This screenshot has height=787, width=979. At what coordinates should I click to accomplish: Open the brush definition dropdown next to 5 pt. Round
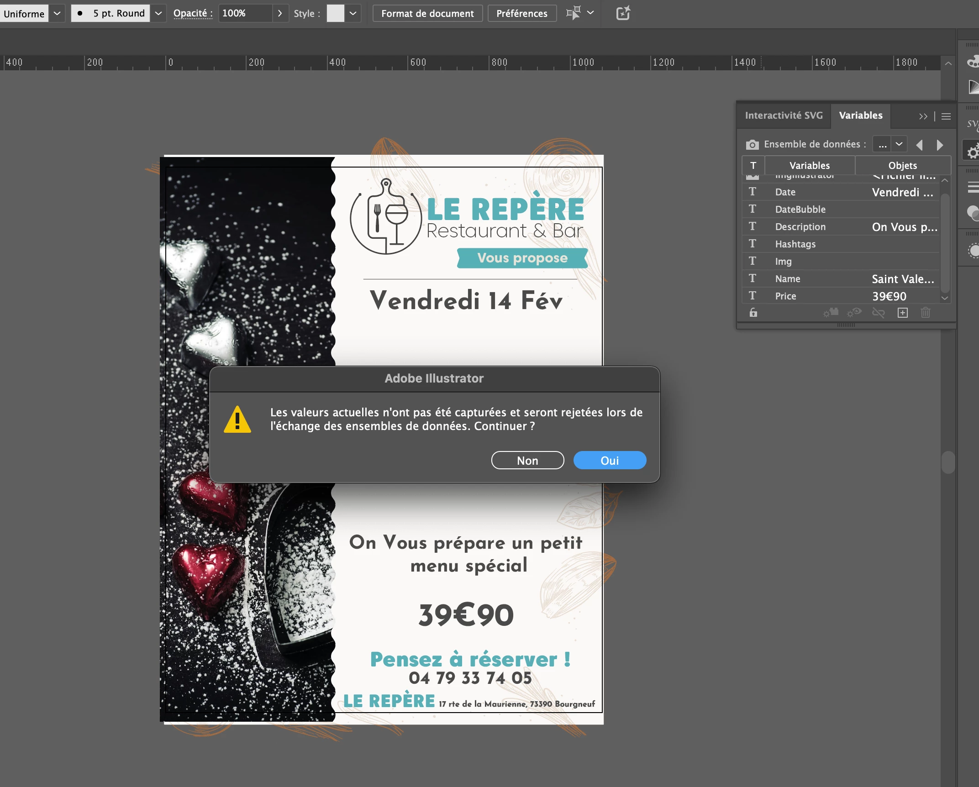click(158, 13)
